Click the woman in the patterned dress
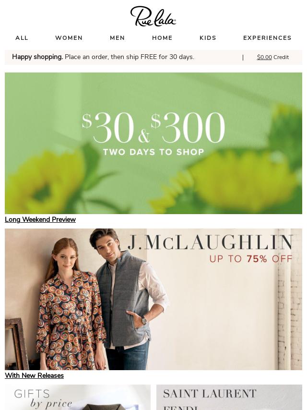This screenshot has width=307, height=410. pyautogui.click(x=71, y=306)
